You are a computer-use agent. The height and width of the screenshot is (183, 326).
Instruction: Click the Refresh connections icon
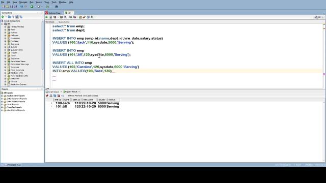[x=9, y=17]
